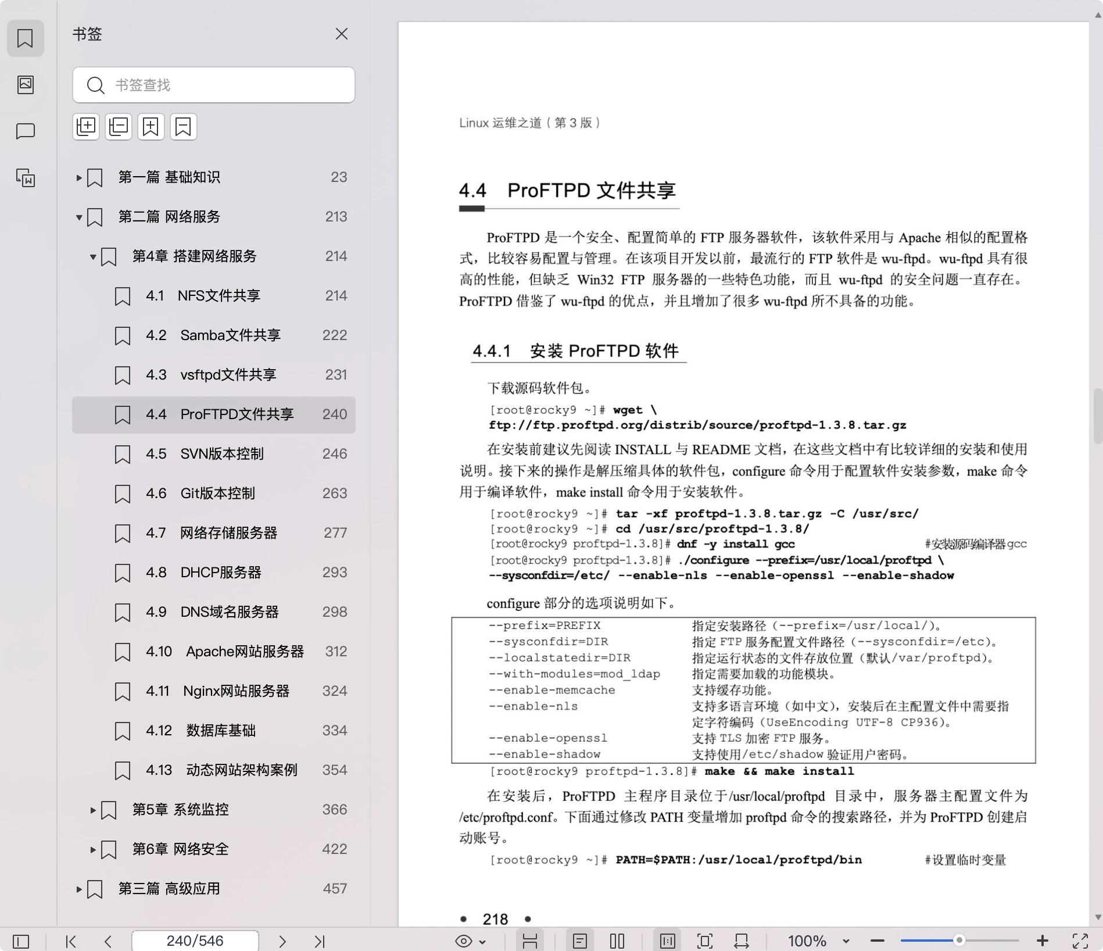Open bookmark 4.12 数据库基础
1103x951 pixels.
[x=214, y=731]
